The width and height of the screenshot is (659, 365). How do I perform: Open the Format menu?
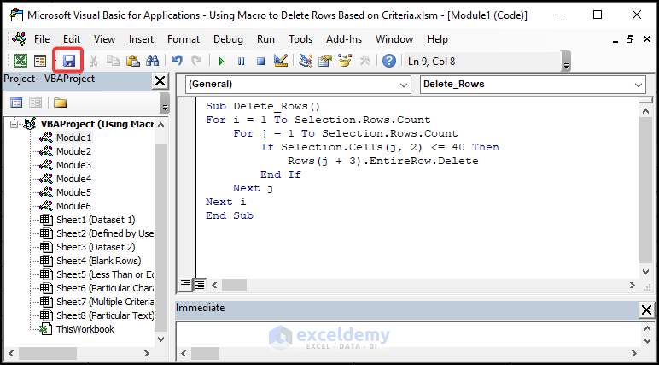pyautogui.click(x=184, y=39)
